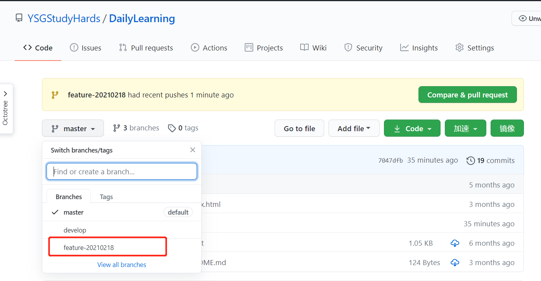The height and width of the screenshot is (281, 541).
Task: Open the 加速 dropdown button
Action: 465,128
